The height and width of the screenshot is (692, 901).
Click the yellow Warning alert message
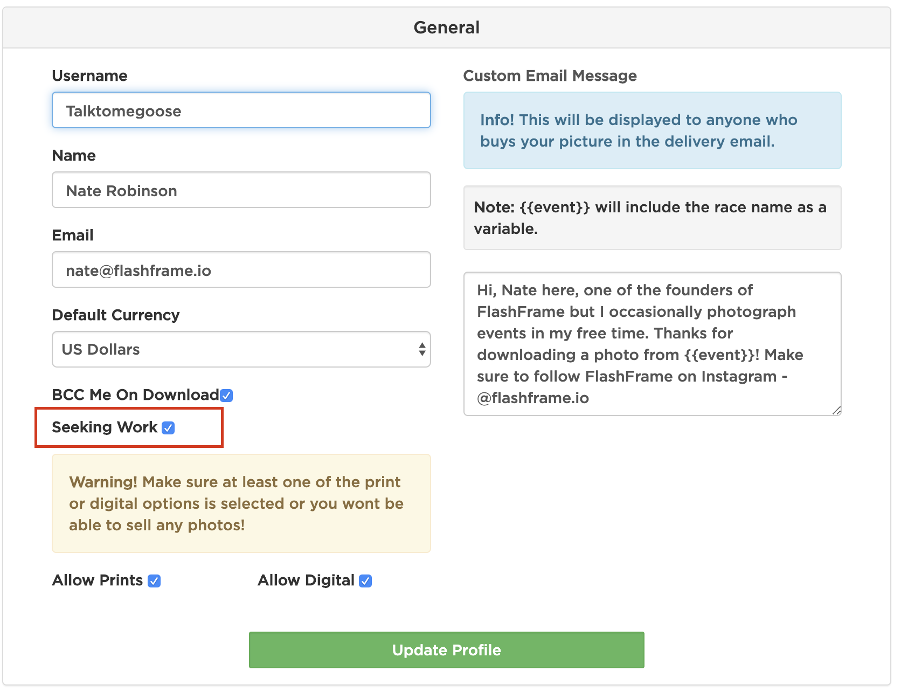[241, 503]
